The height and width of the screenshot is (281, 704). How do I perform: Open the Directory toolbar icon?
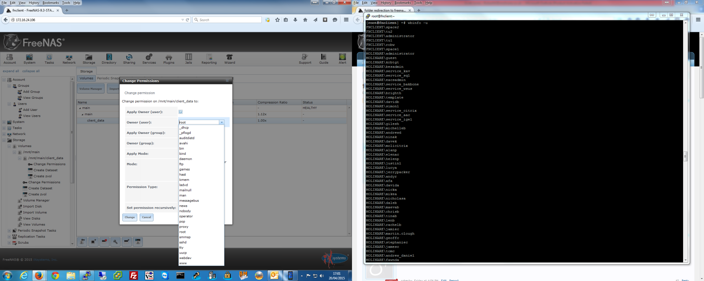coord(109,59)
